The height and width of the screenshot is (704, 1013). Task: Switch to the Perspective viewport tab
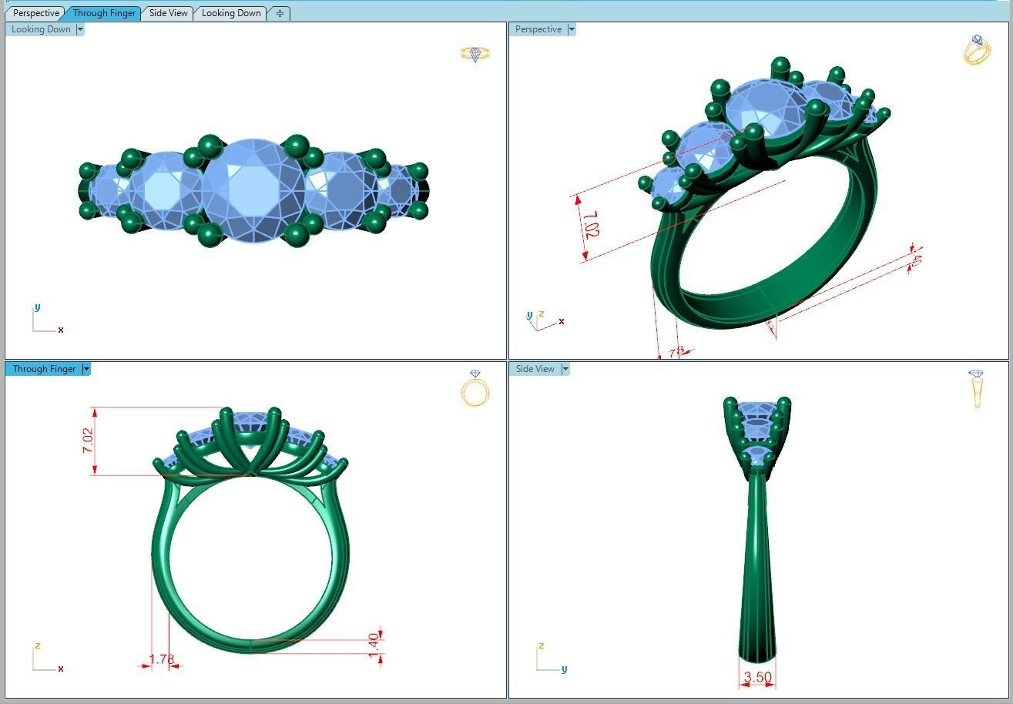click(36, 13)
